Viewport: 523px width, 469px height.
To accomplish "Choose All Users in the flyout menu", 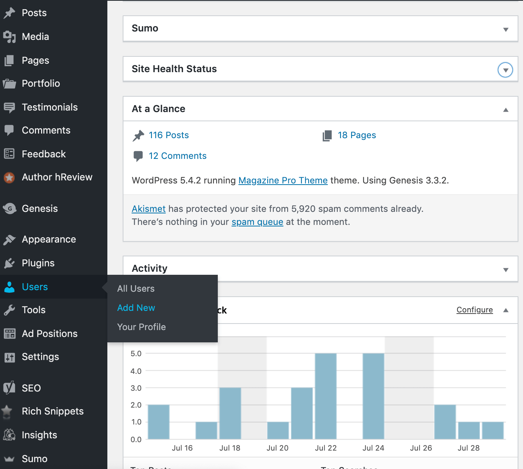I will pos(136,289).
